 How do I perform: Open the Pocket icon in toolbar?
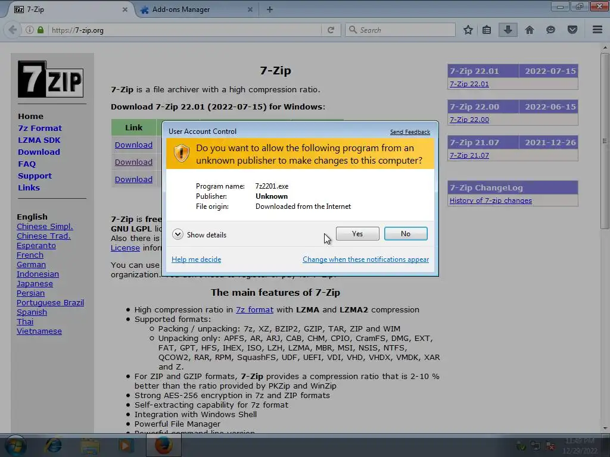point(572,30)
